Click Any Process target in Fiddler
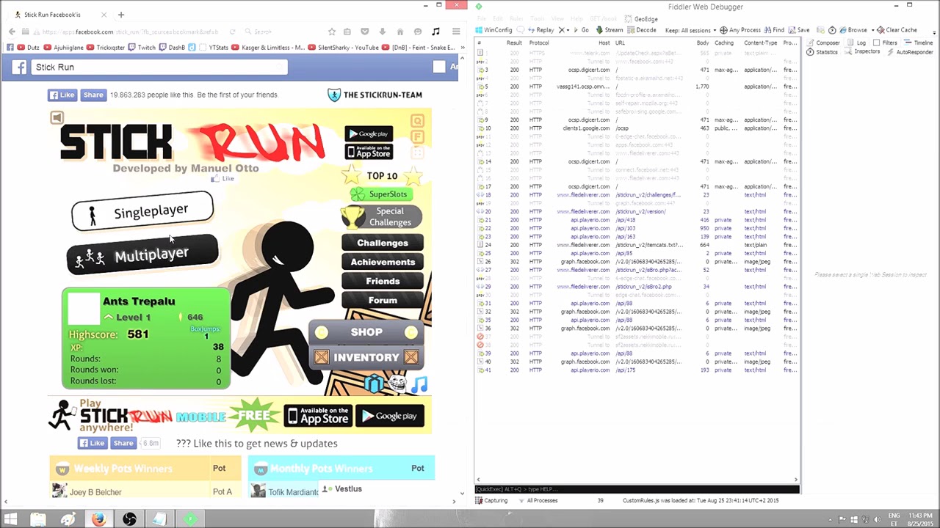The height and width of the screenshot is (528, 940). tap(740, 30)
